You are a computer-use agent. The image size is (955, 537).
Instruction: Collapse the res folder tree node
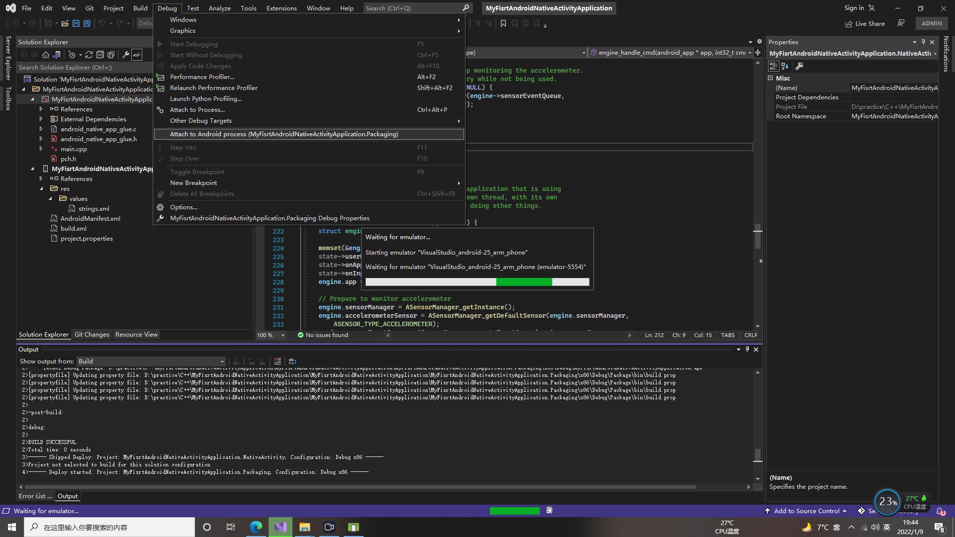coord(41,189)
